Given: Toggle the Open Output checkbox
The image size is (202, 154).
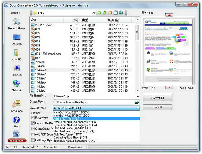Looking at the screenshot, I should pos(33,129).
